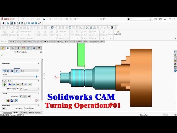The width and height of the screenshot is (177, 133).
Task: Click the MMGS unit system in status bar
Action: [x=165, y=115]
